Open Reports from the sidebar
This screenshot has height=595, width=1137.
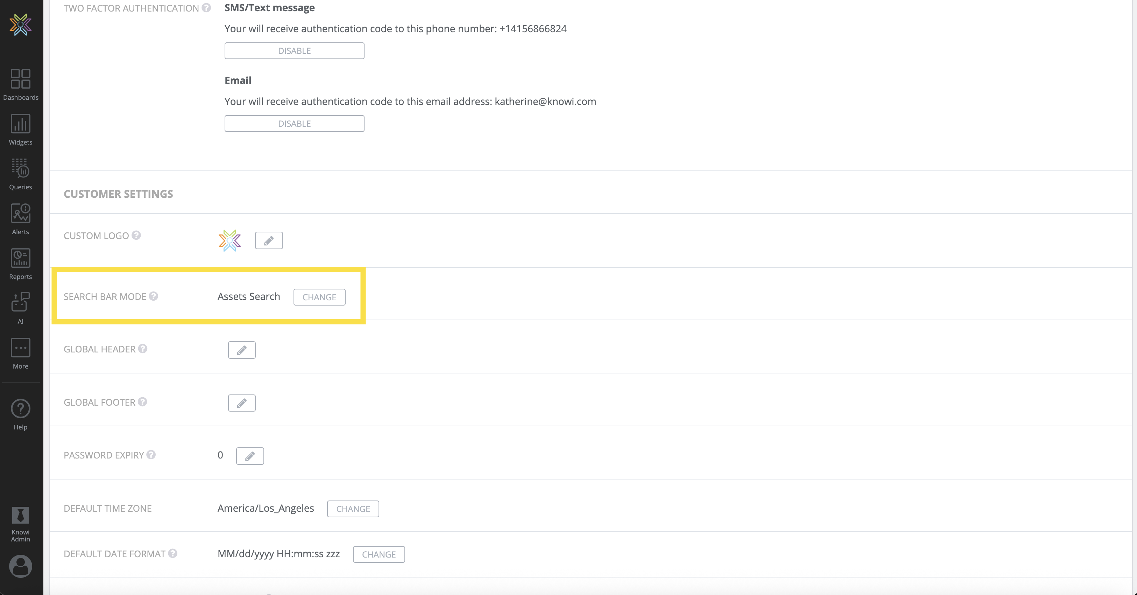[x=20, y=264]
